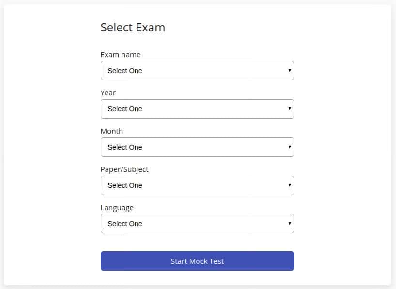Click the arrow icon in Paper/Subject field
Viewport: 396px width, 289px height.
pyautogui.click(x=289, y=185)
